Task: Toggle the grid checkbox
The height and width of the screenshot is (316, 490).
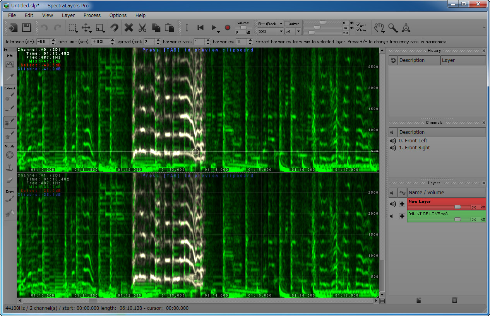Action: click(358, 25)
